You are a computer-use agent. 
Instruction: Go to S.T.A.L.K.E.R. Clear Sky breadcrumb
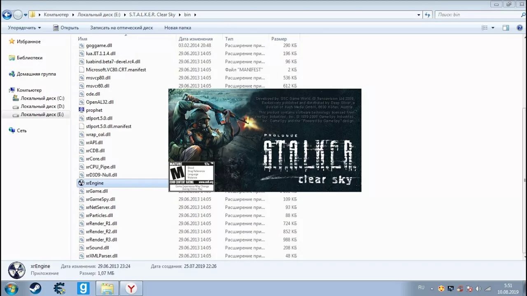coord(152,14)
